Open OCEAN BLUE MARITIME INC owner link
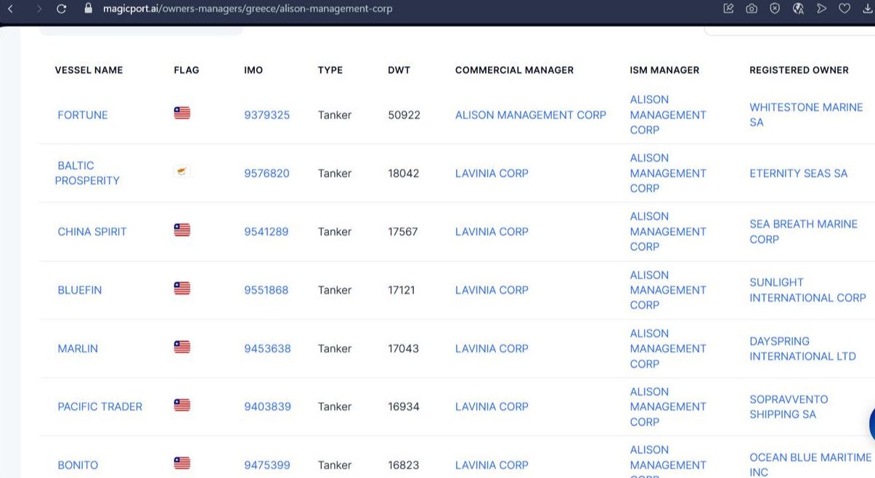Viewport: 875px width, 478px height. (810, 465)
